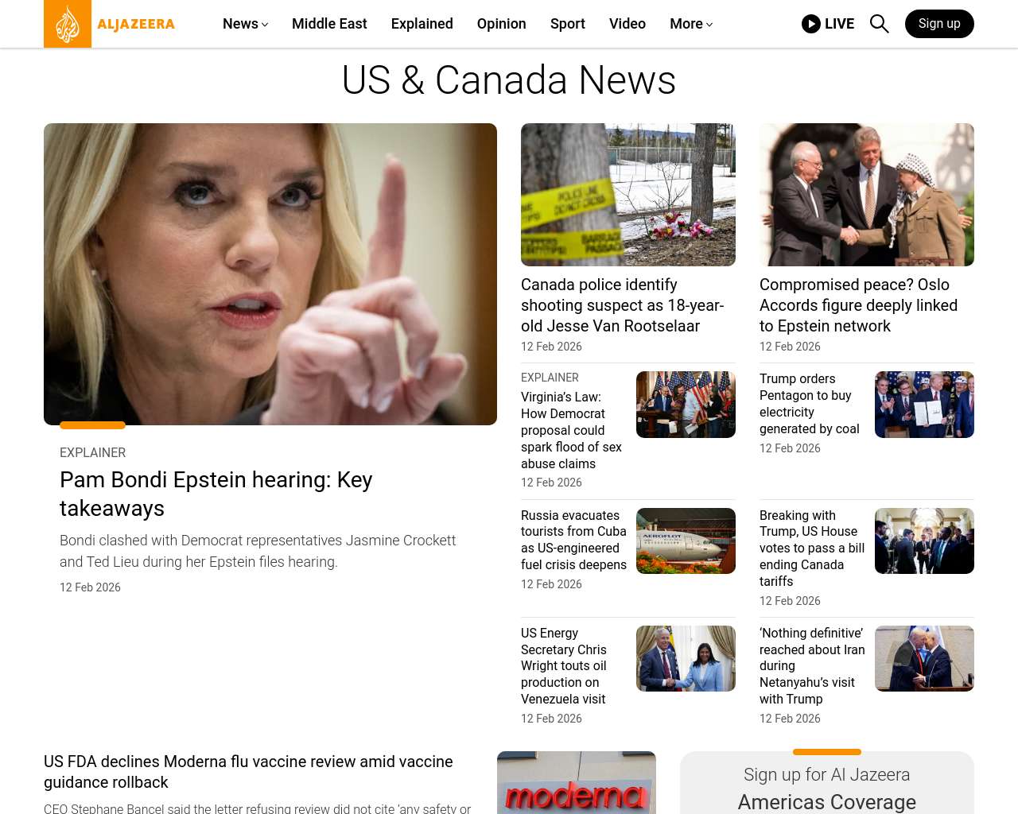Click the LIVE text link
Screen dimensions: 1018x814
[x=839, y=24]
